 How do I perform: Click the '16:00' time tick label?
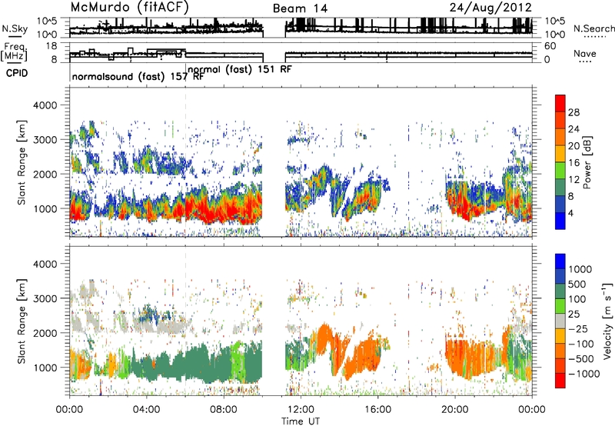click(x=377, y=410)
